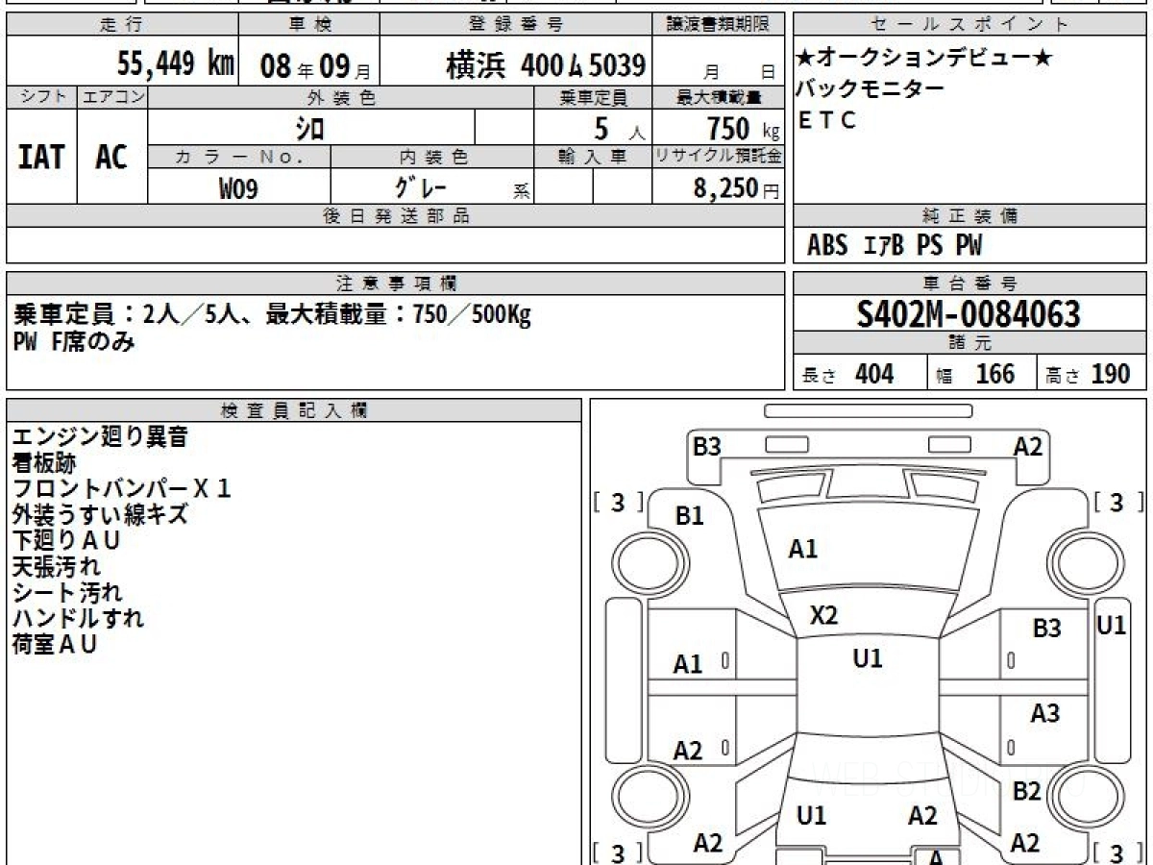Viewport: 1153px width, 865px height.
Task: Select recycle deposit 8,250円
Action: 736,188
